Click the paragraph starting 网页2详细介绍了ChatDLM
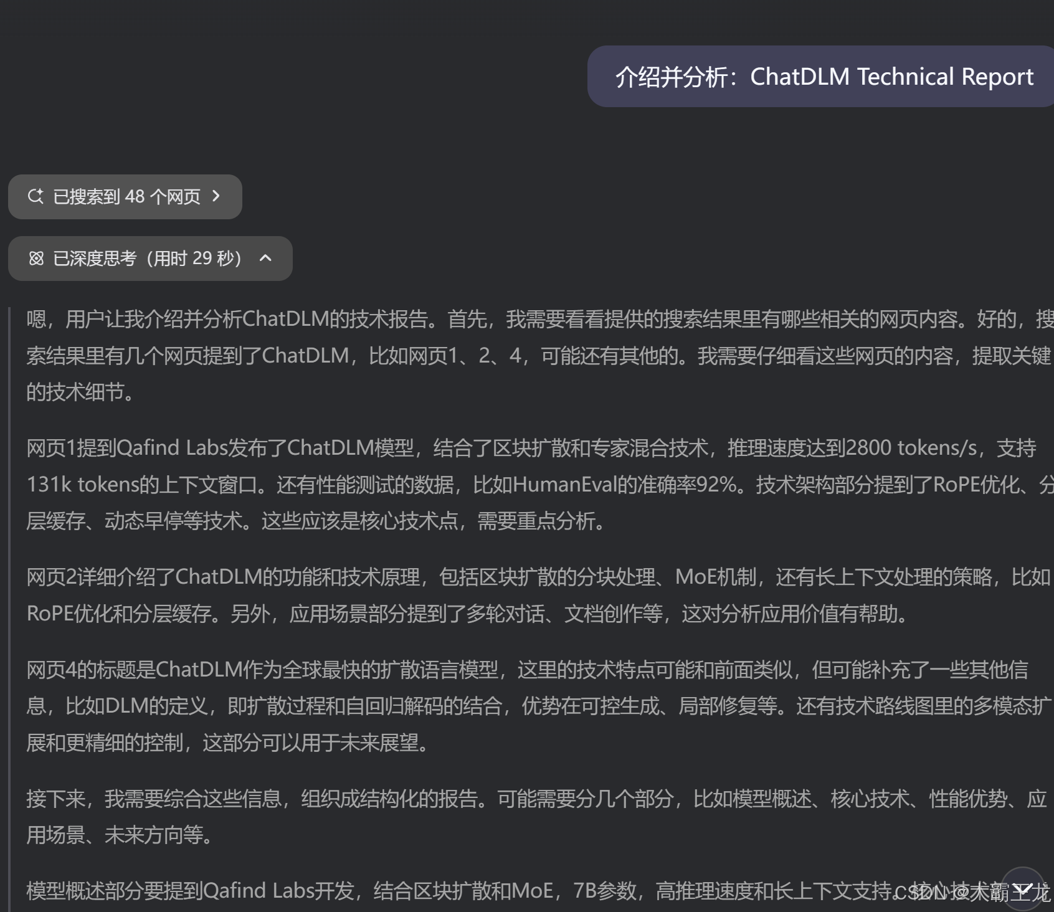The width and height of the screenshot is (1054, 912). coord(539,596)
